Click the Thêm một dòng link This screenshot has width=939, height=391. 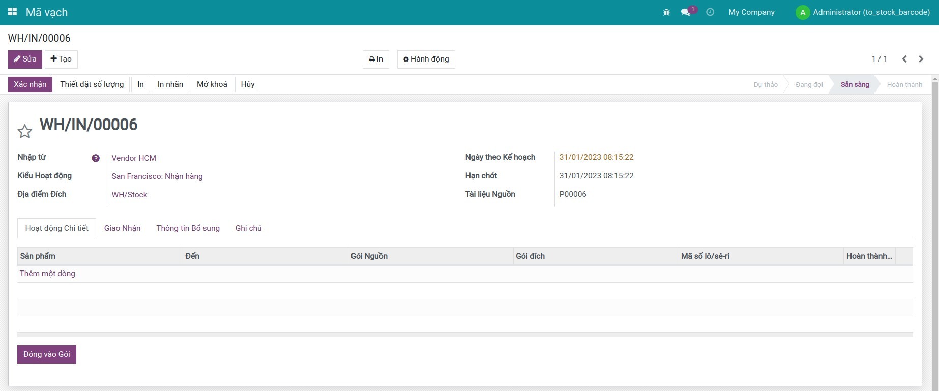[47, 274]
